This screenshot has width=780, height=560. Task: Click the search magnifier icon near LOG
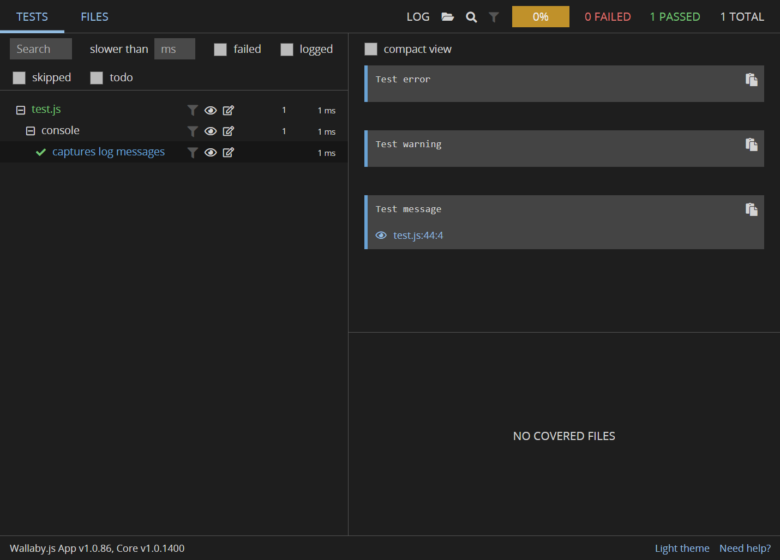471,16
